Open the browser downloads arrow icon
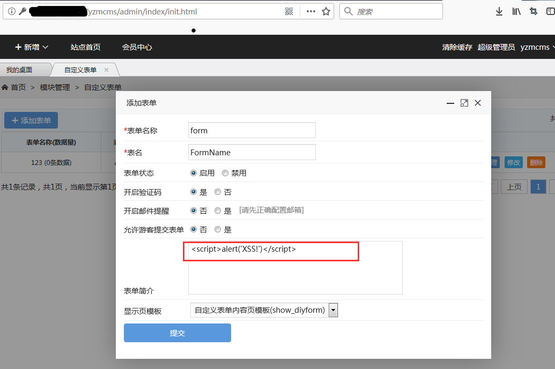 pos(499,11)
